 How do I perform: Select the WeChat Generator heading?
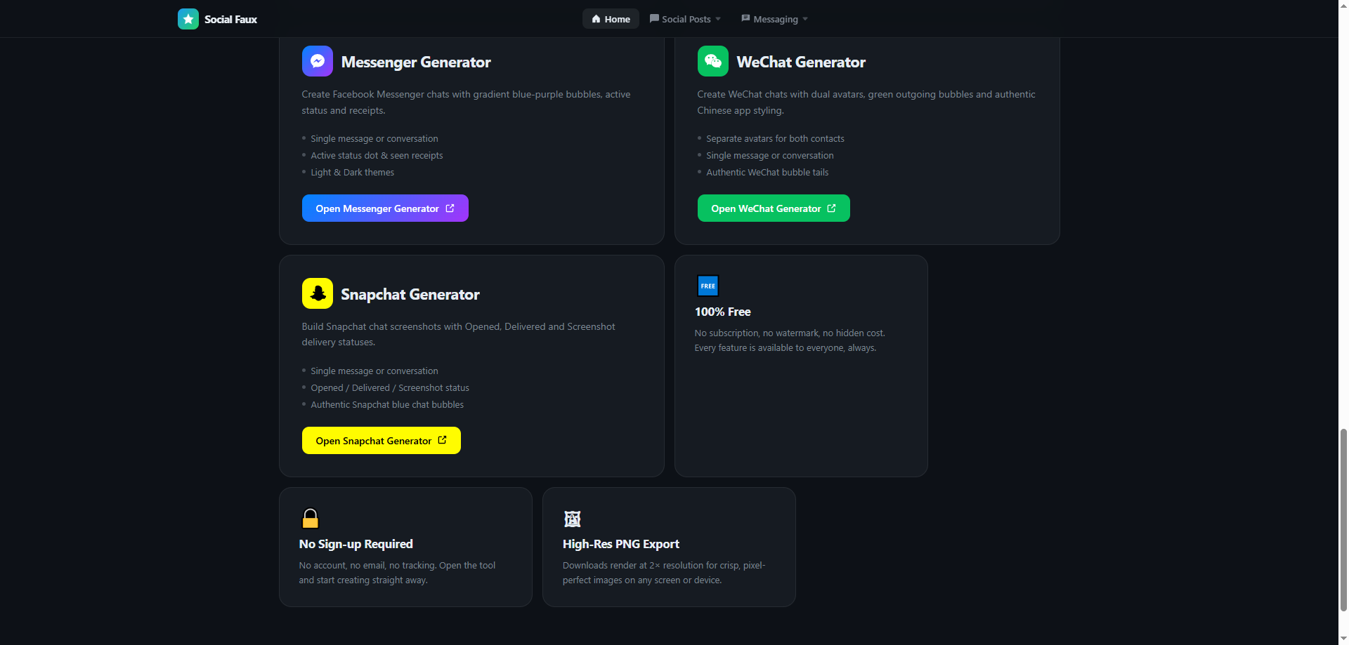tap(801, 62)
